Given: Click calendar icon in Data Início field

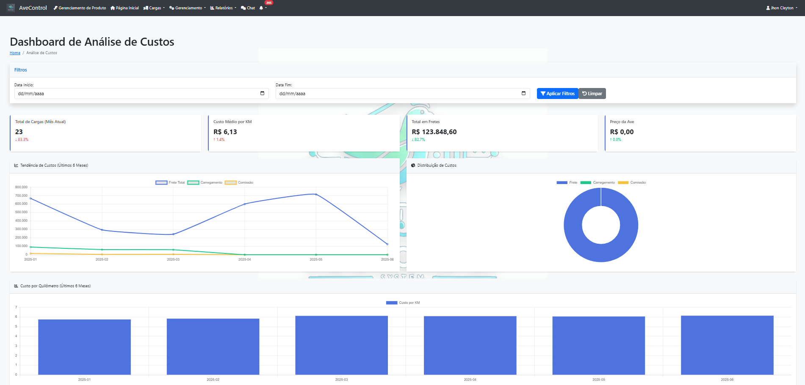Looking at the screenshot, I should coord(262,93).
